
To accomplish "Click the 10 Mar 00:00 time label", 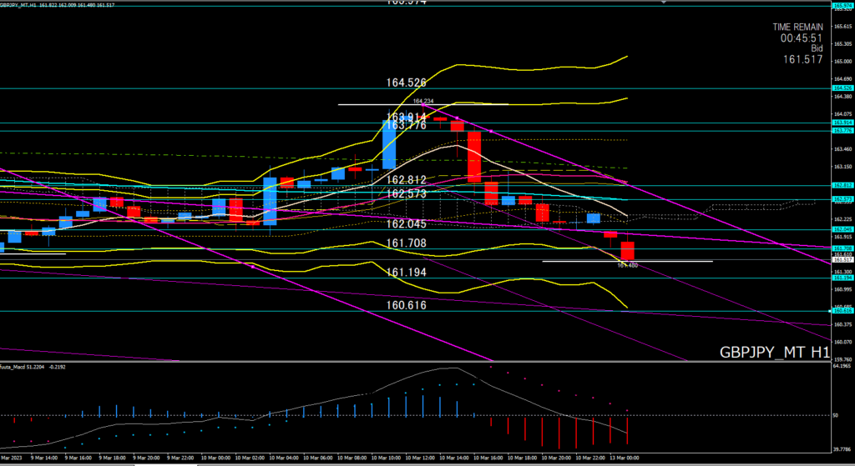I will pyautogui.click(x=215, y=458).
